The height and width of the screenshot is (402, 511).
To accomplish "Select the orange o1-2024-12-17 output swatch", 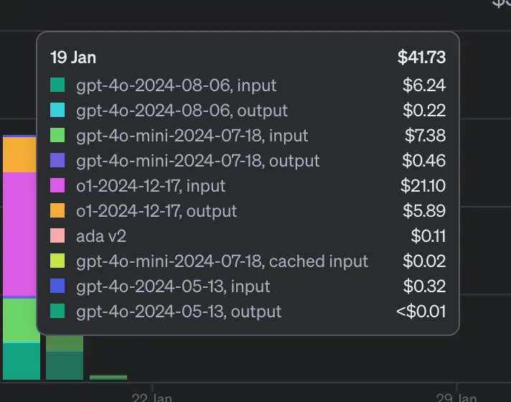I will click(x=57, y=211).
